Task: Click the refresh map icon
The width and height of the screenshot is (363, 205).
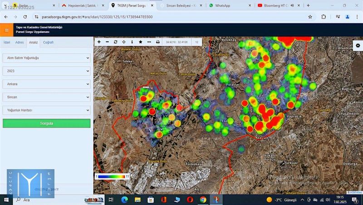Action: point(115,42)
